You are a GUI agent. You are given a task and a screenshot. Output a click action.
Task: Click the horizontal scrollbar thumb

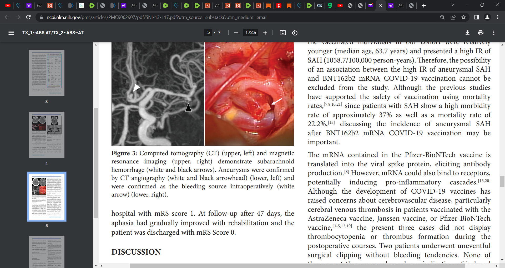point(297,266)
